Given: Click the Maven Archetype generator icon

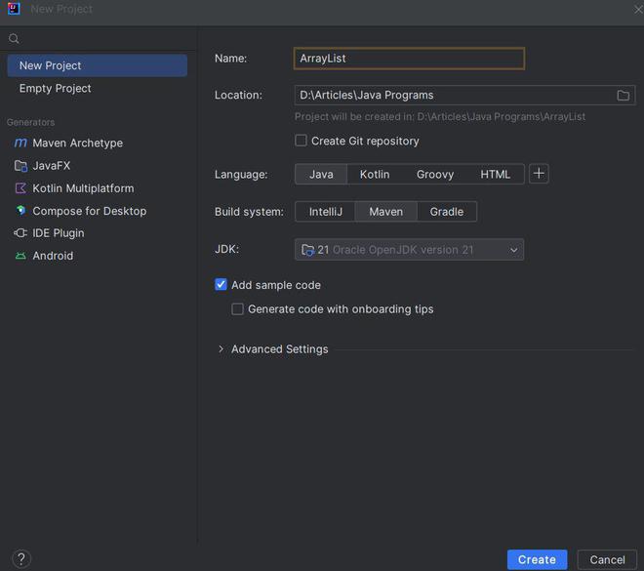Looking at the screenshot, I should [20, 143].
